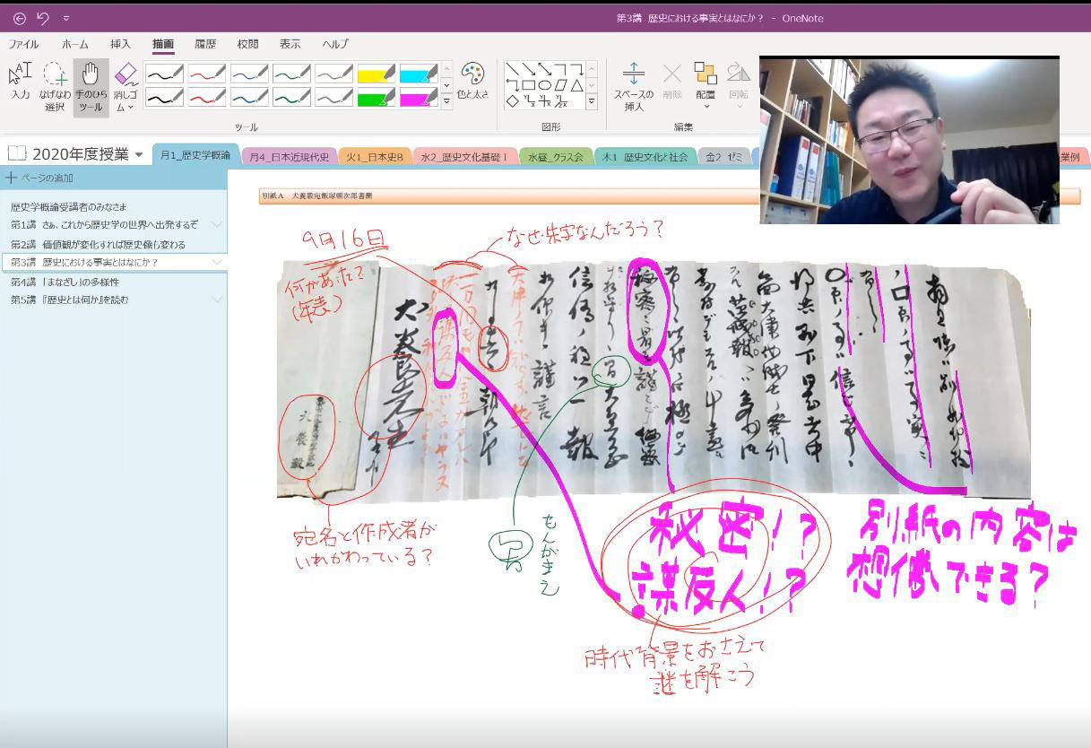Pick the yellow highlighter pen
The height and width of the screenshot is (748, 1091).
[x=377, y=74]
